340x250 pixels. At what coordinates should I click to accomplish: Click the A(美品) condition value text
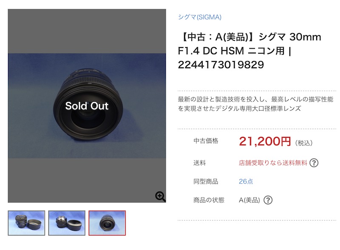click(x=249, y=200)
